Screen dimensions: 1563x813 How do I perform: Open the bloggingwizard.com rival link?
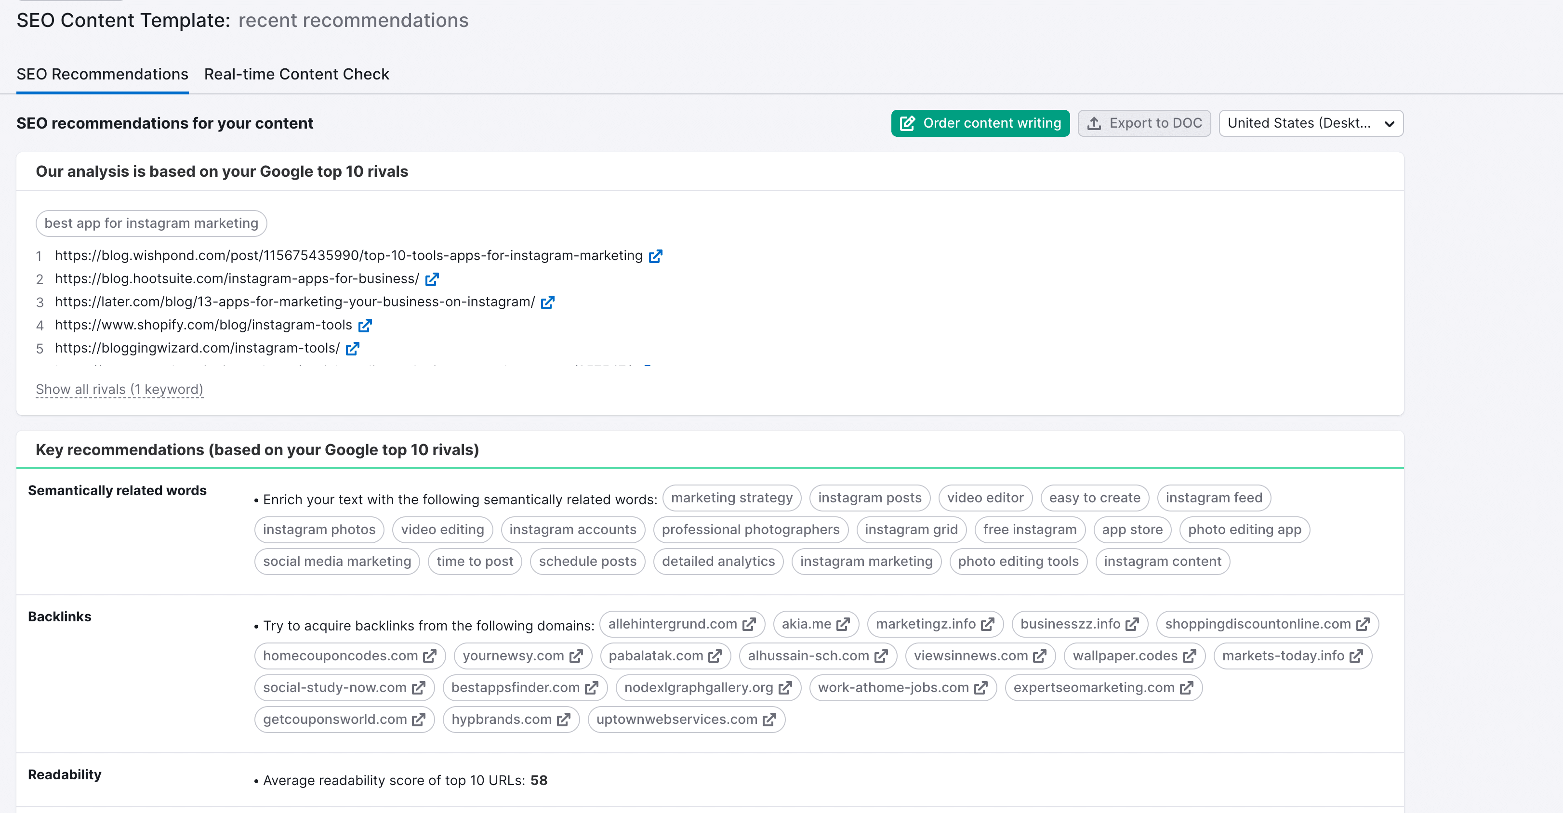(x=353, y=347)
